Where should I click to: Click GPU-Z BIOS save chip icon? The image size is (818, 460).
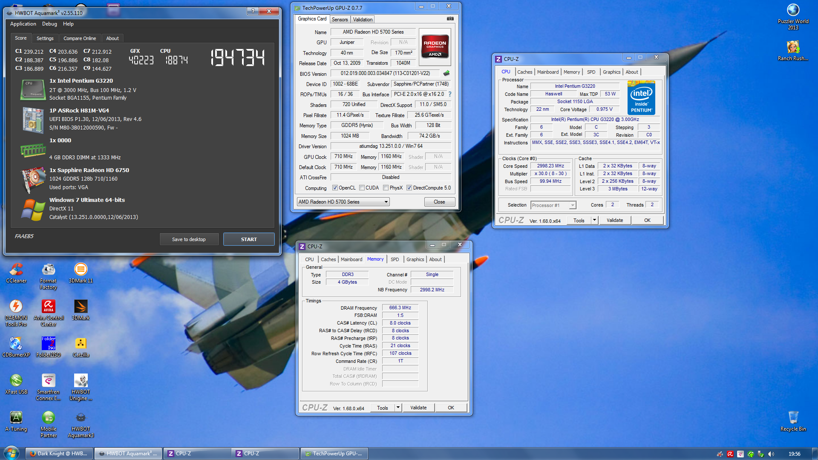tap(446, 73)
